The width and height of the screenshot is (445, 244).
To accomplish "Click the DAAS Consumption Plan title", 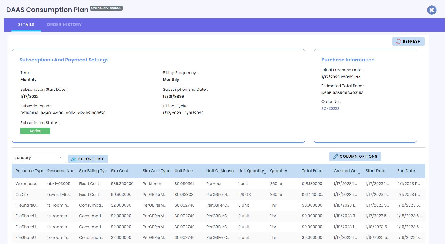I will (x=47, y=10).
